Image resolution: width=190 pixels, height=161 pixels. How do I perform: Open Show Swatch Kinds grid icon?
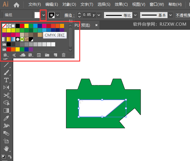pos(31,55)
